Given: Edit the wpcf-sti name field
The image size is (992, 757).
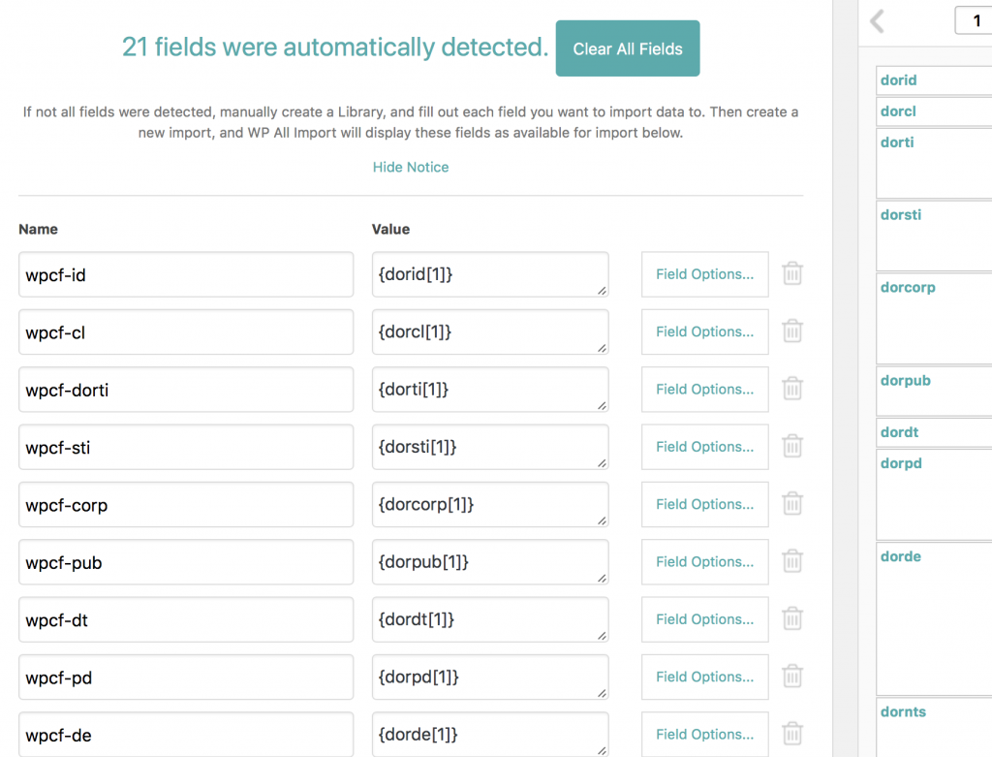Looking at the screenshot, I should click(x=186, y=448).
